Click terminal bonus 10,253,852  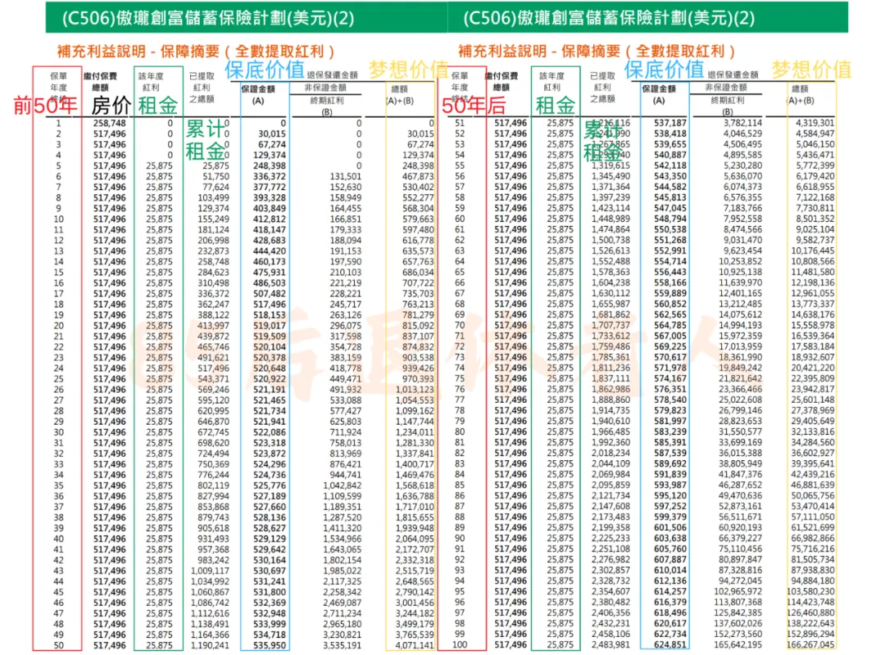(x=741, y=262)
